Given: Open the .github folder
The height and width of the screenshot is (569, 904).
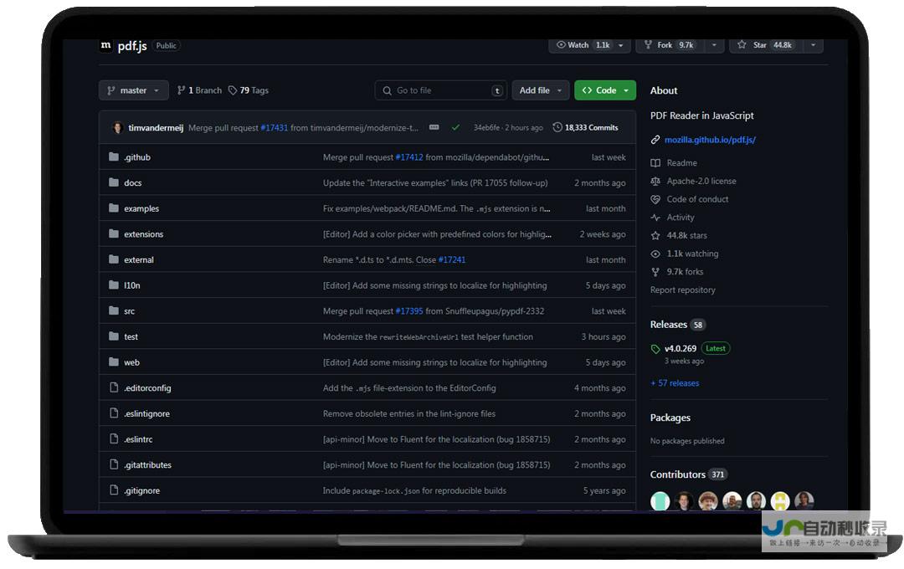Looking at the screenshot, I should (137, 157).
